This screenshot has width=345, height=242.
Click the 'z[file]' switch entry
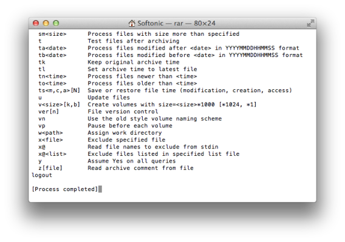tap(50, 168)
